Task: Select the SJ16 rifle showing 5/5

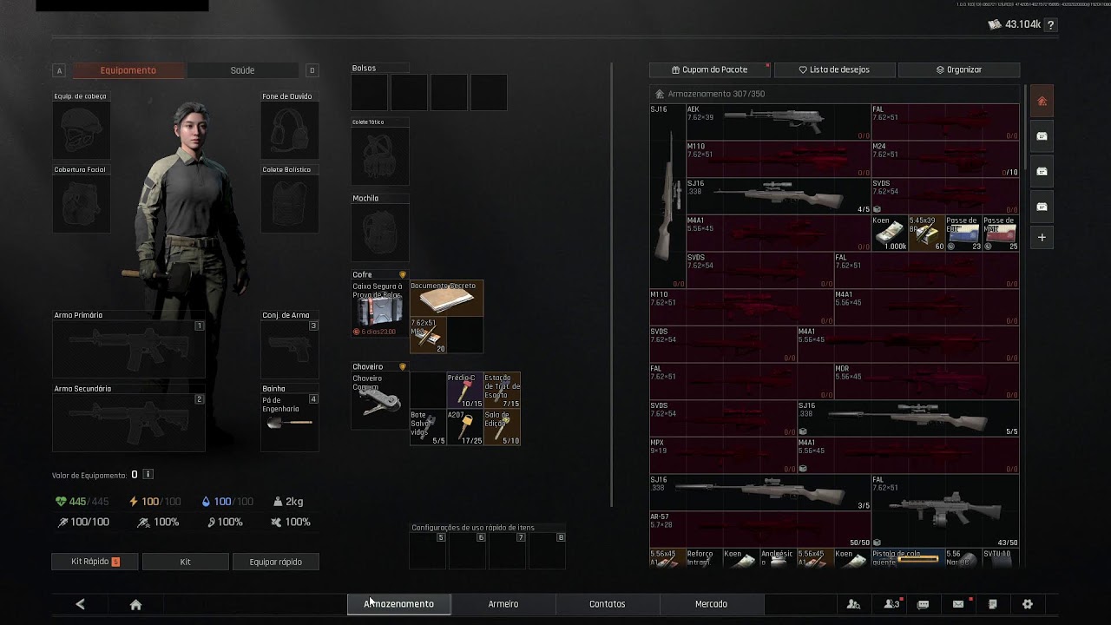Action: [x=908, y=418]
